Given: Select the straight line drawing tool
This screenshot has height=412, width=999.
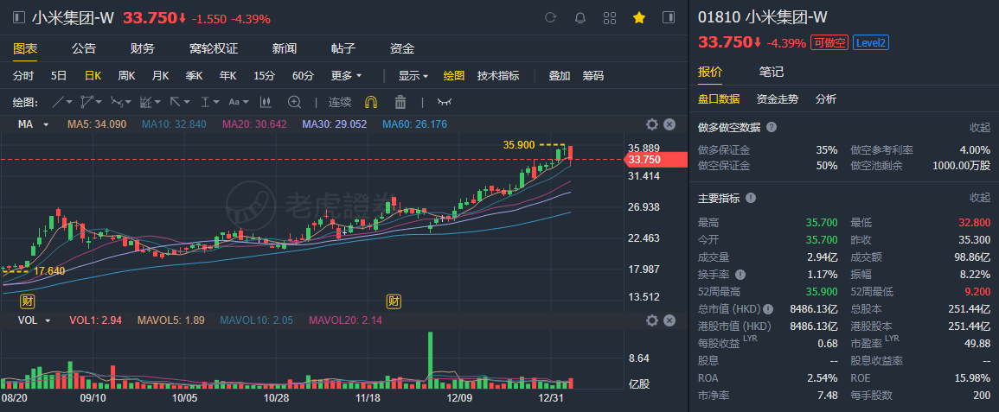Looking at the screenshot, I should click(57, 101).
